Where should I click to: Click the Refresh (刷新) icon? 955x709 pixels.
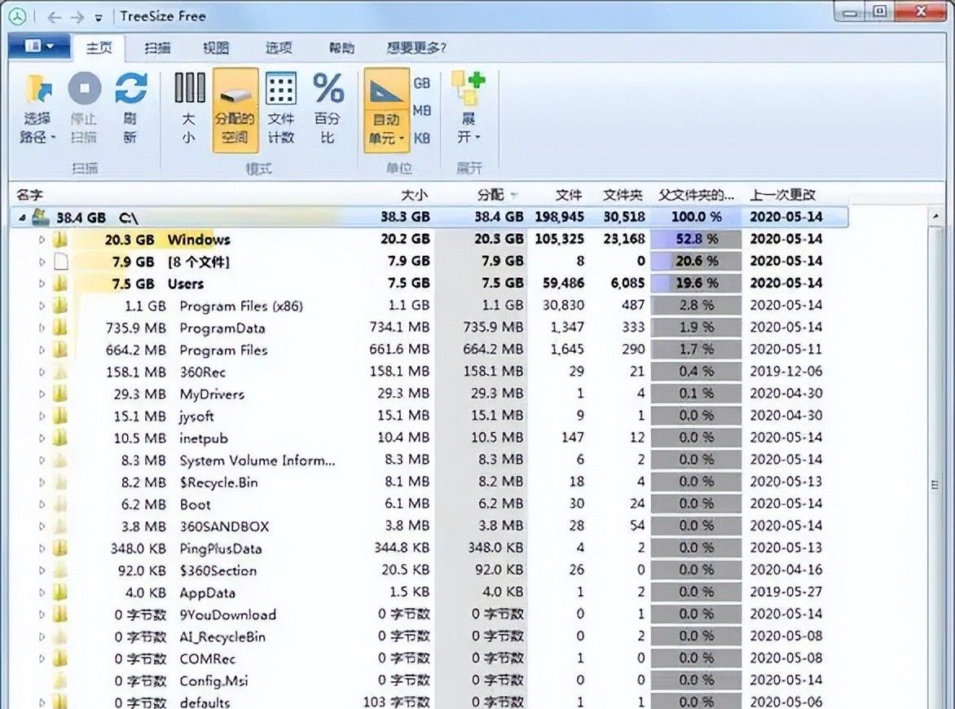[x=131, y=89]
